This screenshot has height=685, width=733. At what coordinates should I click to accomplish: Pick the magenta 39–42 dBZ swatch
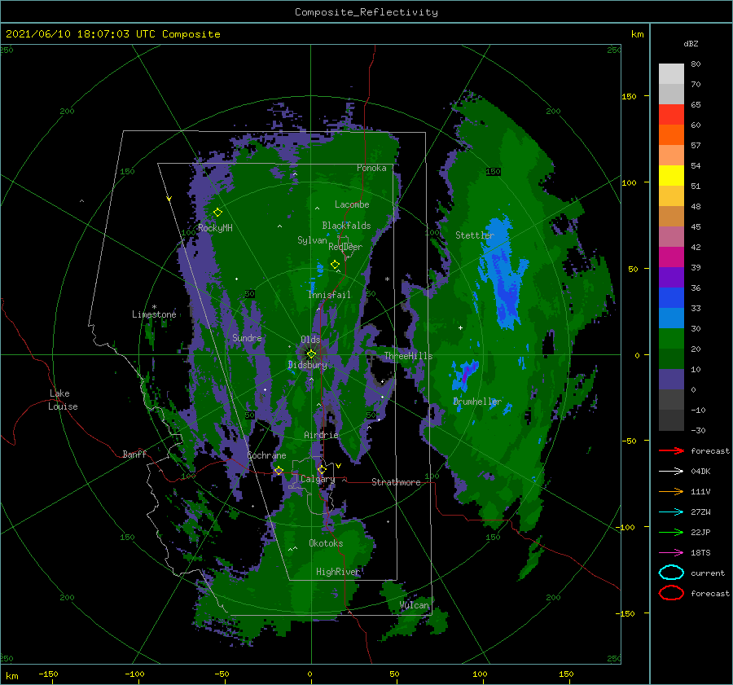671,257
